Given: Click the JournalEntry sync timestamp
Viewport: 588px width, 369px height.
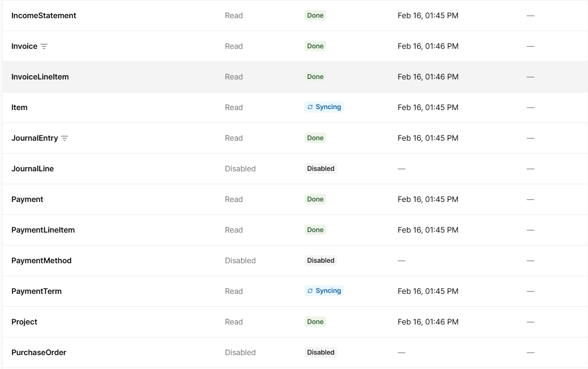Looking at the screenshot, I should (428, 138).
